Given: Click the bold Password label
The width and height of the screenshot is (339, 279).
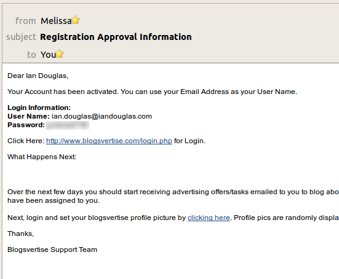Looking at the screenshot, I should pyautogui.click(x=26, y=125).
